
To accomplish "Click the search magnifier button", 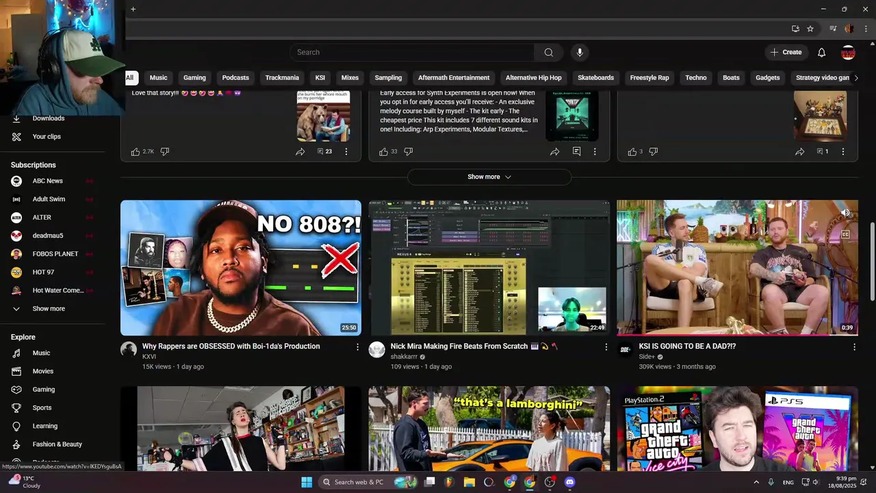I will (x=548, y=52).
